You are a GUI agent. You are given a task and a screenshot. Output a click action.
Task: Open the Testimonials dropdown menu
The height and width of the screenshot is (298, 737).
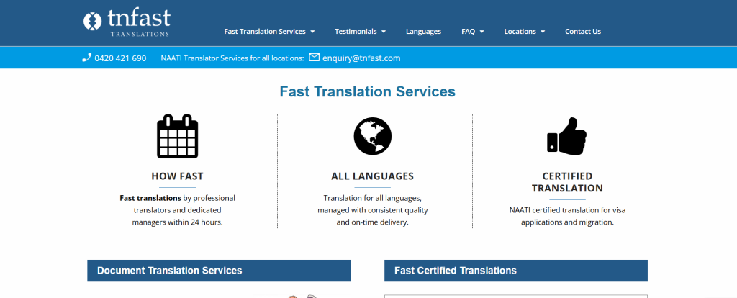pos(360,32)
